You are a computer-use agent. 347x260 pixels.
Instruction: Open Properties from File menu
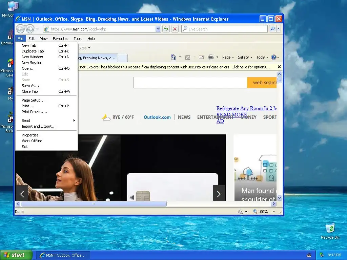click(46, 135)
